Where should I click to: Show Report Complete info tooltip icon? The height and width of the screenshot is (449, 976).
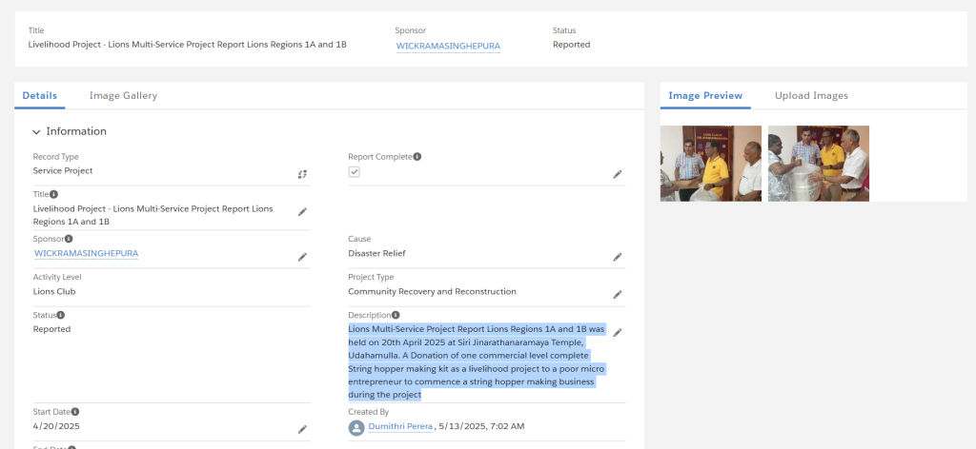(417, 157)
